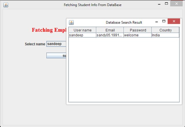Click the Email column header
Image resolution: width=185 pixels, height=127 pixels.
point(110,30)
